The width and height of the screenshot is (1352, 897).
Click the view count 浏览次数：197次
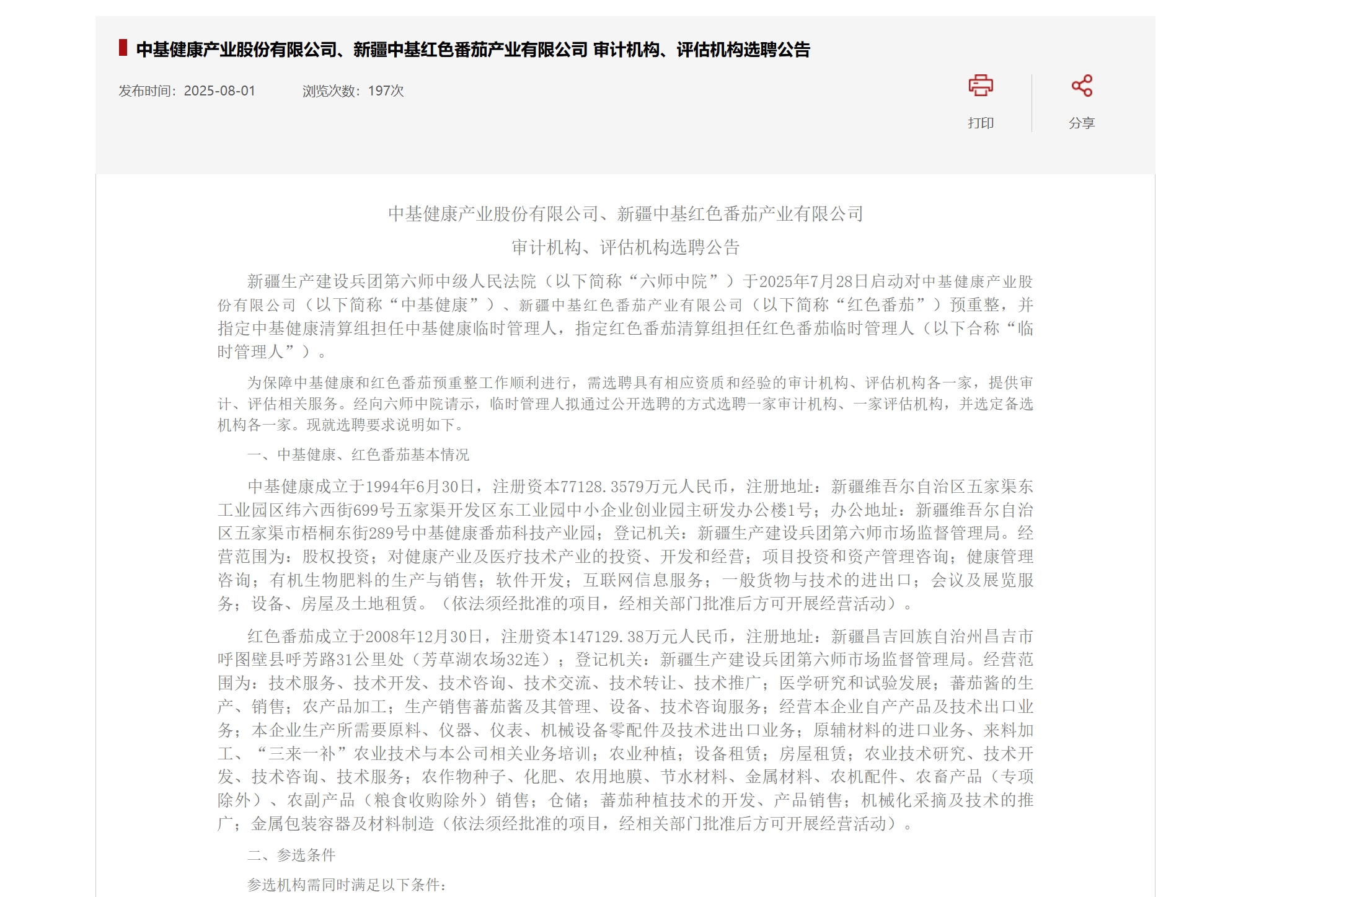click(x=353, y=91)
